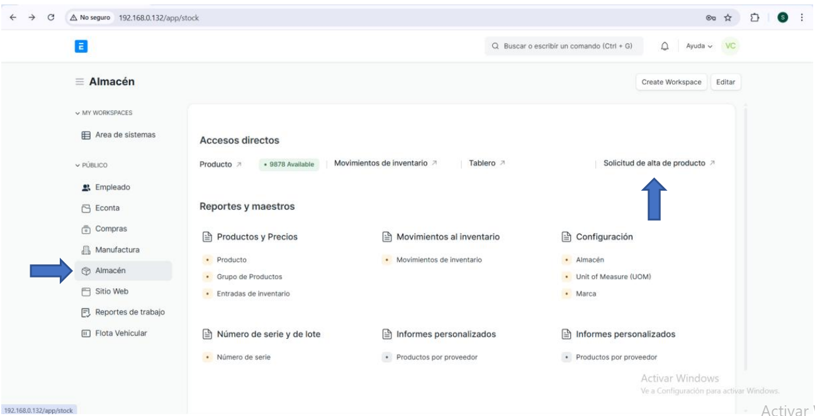This screenshot has height=416, width=815.
Task: Open the notifications bell
Action: point(663,46)
